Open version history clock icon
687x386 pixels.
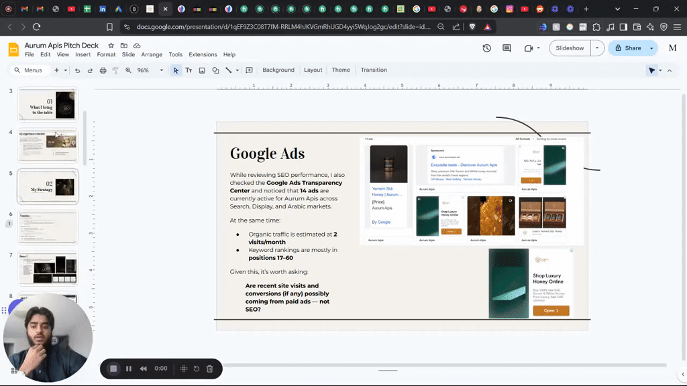pyautogui.click(x=487, y=48)
